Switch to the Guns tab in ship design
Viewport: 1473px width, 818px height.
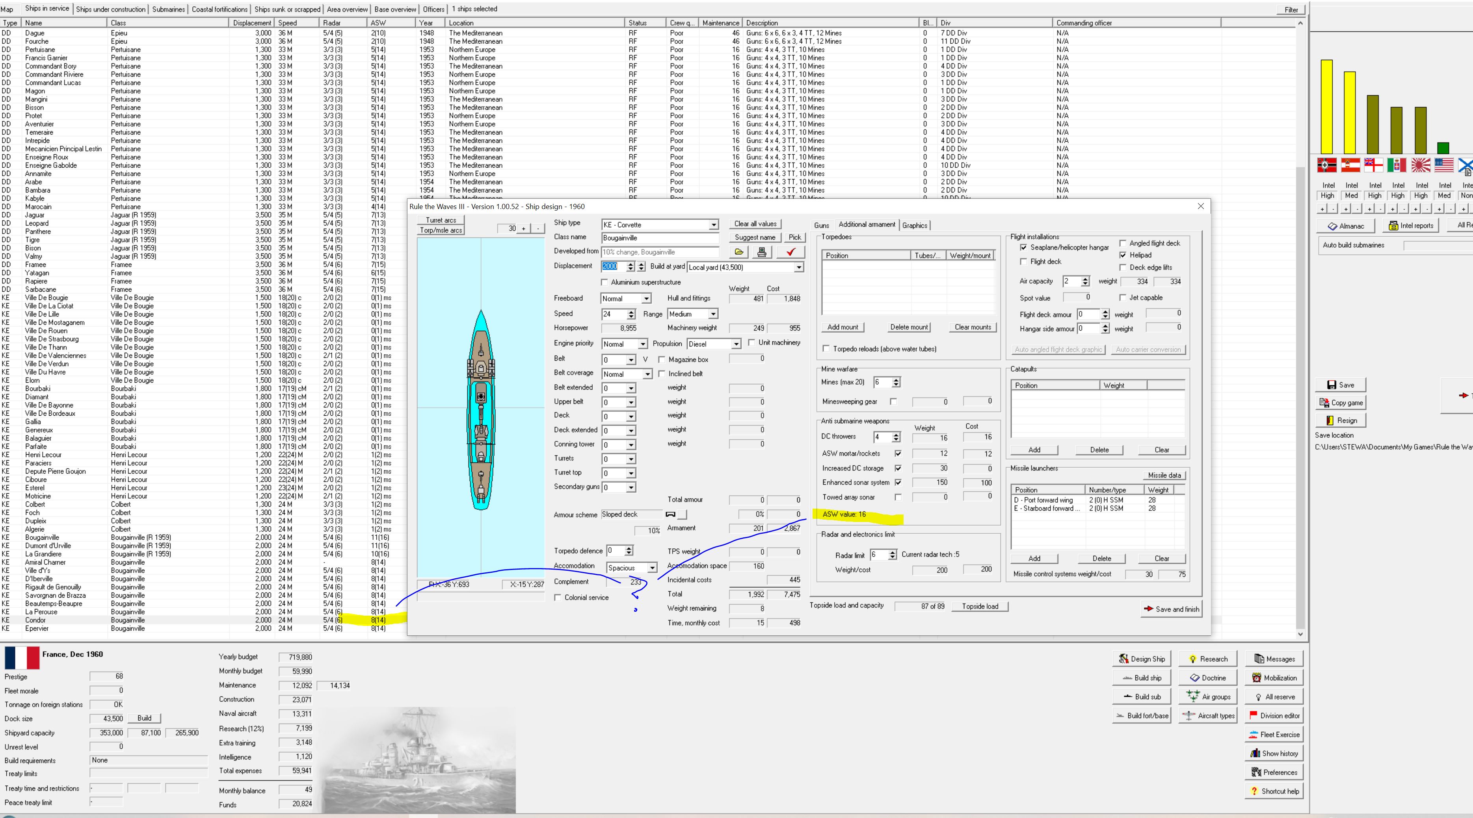coord(821,225)
